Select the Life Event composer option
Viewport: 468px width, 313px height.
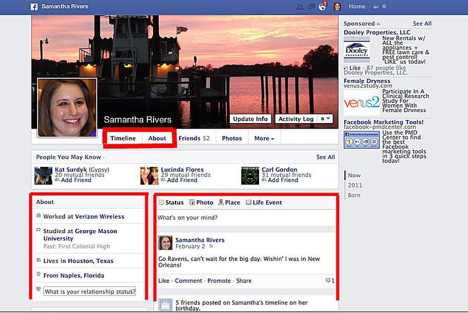point(263,202)
